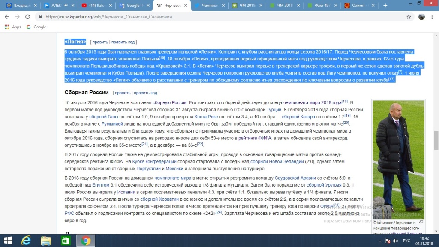This screenshot has height=247, width=439.
Task: Follow the Саудовской Аравии link
Action: (x=295, y=178)
